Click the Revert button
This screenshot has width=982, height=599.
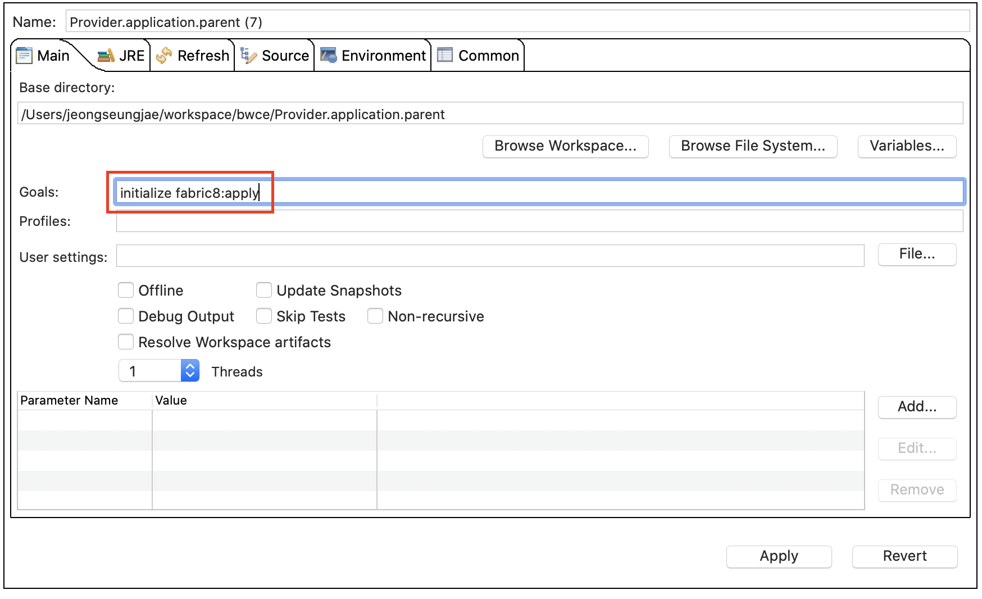click(x=904, y=556)
